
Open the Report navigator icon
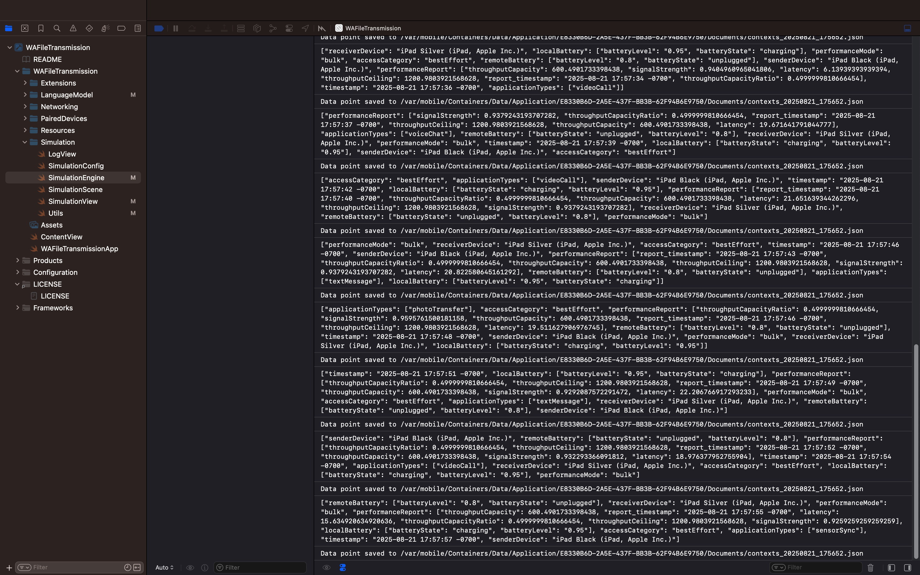click(x=138, y=28)
